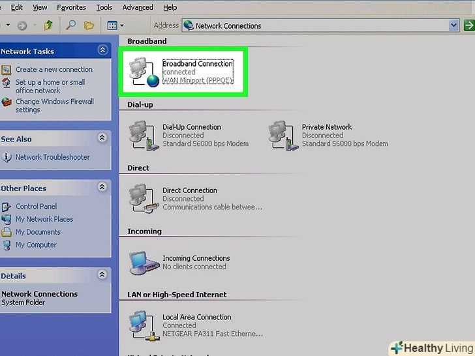Click the Control Panel sidebar icon
The image size is (475, 356).
point(6,207)
